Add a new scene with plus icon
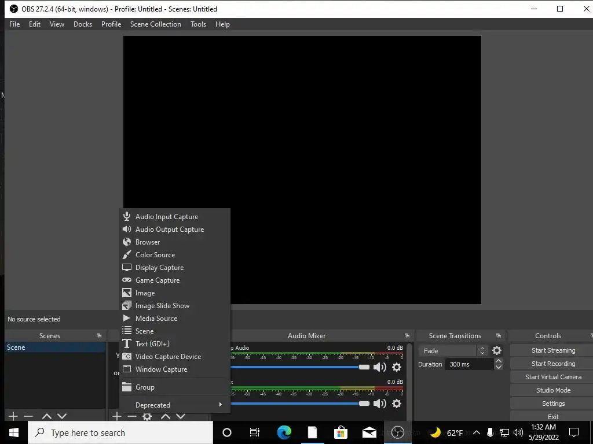 point(13,416)
